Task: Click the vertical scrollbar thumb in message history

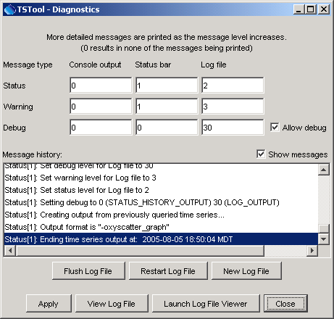Action: [324, 228]
